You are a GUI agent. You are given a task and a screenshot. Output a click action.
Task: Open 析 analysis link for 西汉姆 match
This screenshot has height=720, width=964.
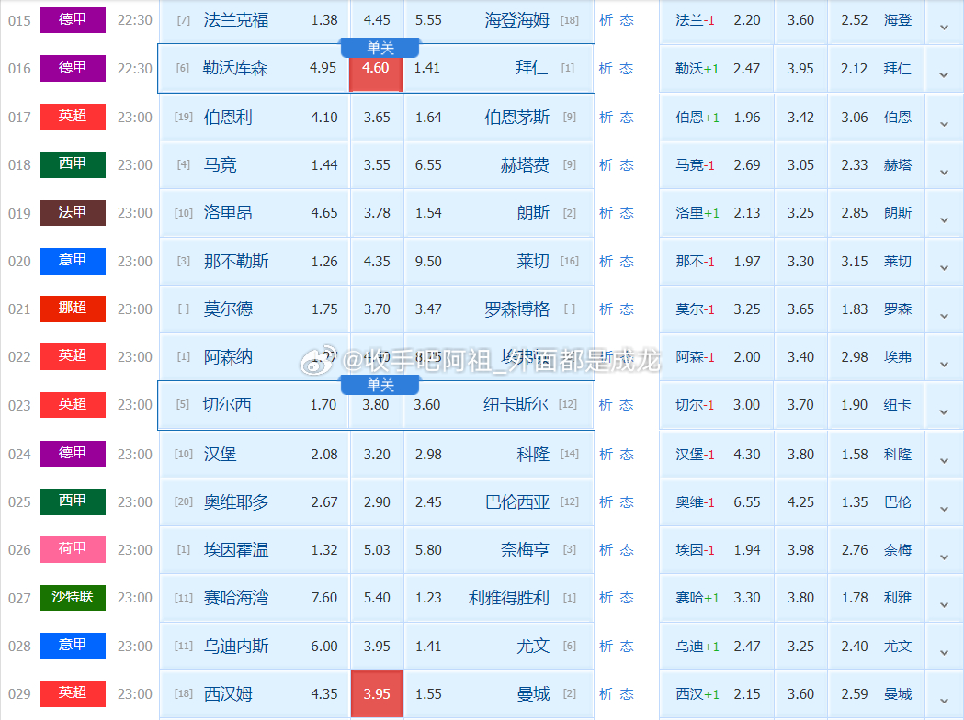[x=607, y=693]
